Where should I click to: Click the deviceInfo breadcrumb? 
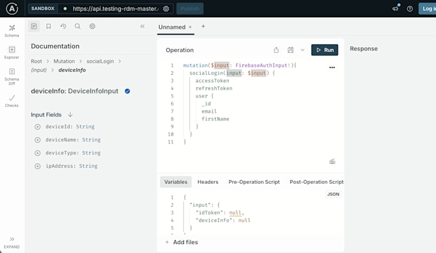tap(72, 70)
